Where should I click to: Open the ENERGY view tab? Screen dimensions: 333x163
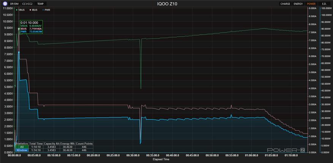point(298,4)
